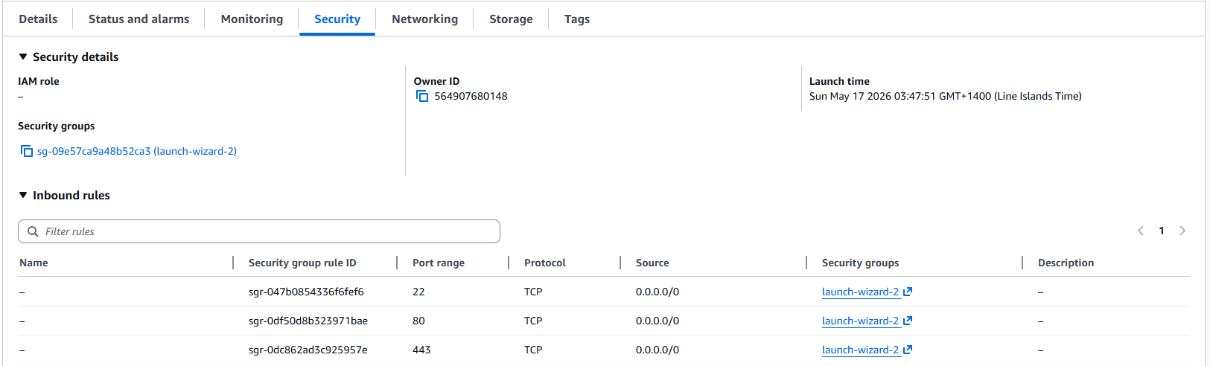
Task: Open launch-wizard-2 link in port 443 row
Action: (x=860, y=350)
